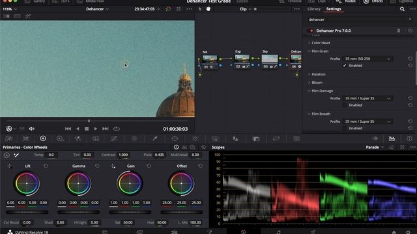
Task: Open the Dehancer timeline name dropdown
Action: coord(97,9)
